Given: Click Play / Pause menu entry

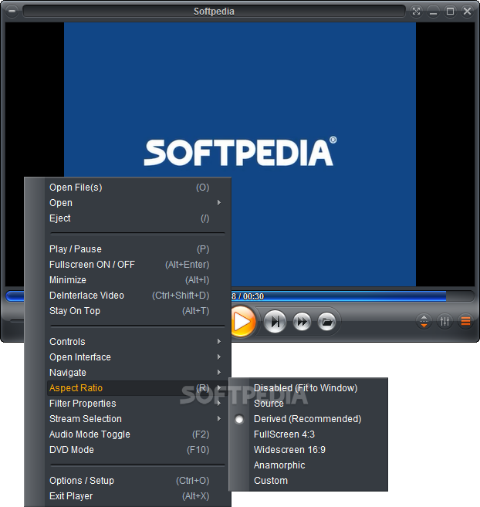Looking at the screenshot, I should [137, 249].
